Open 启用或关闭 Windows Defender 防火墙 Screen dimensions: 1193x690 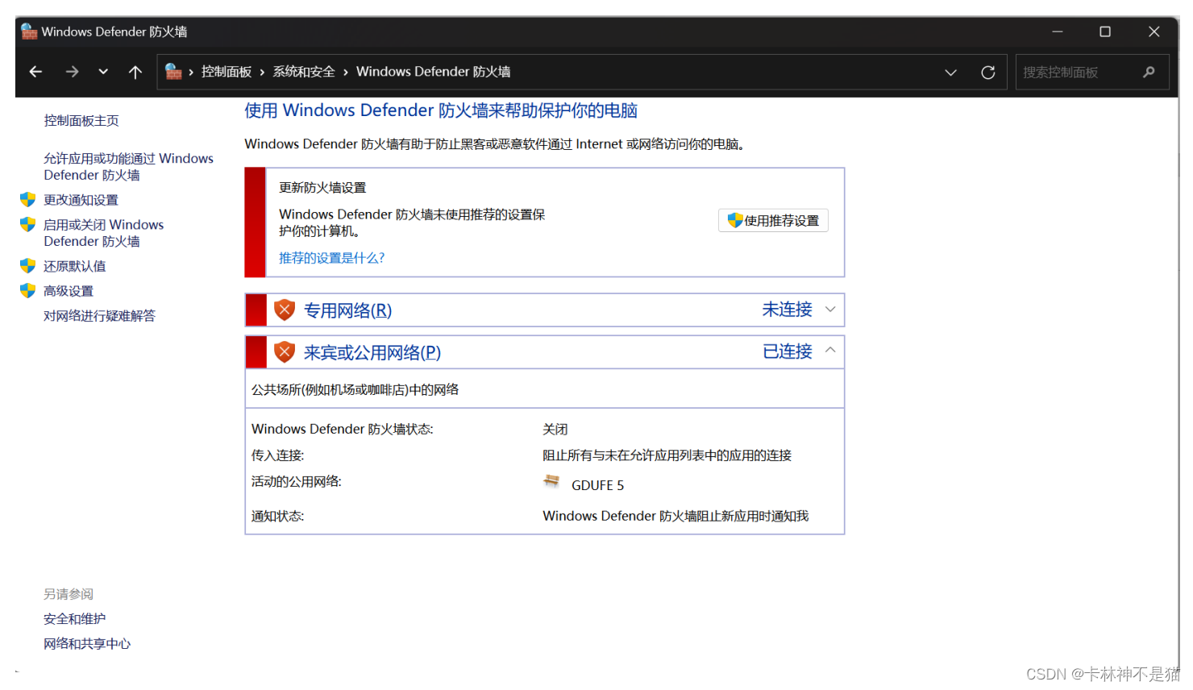point(103,233)
